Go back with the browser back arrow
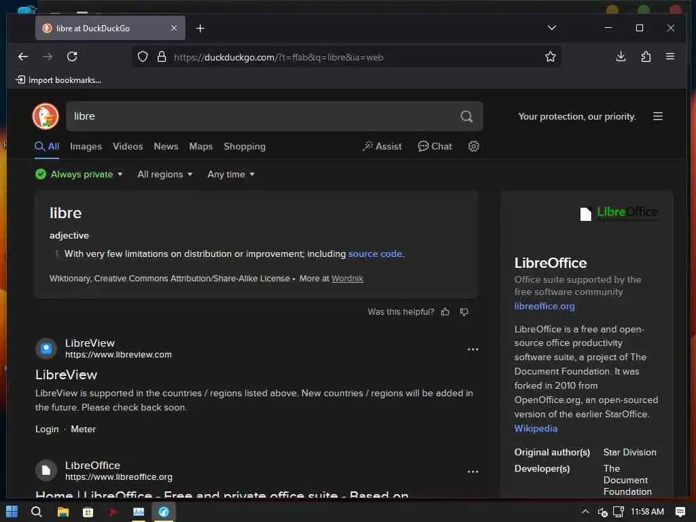696x522 pixels. pyautogui.click(x=23, y=56)
